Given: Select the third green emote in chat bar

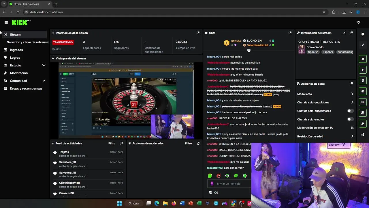Looking at the screenshot, I should tap(227, 176).
